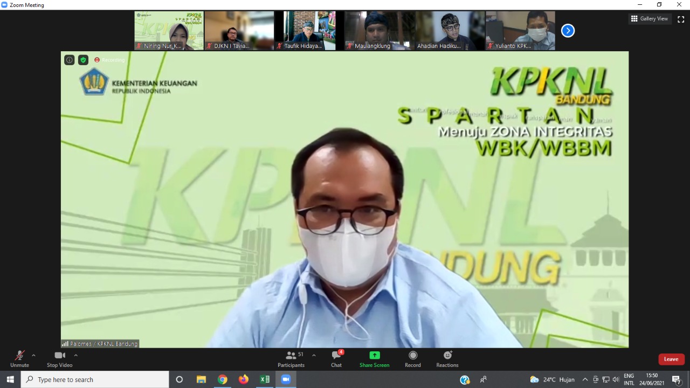Image resolution: width=690 pixels, height=388 pixels.
Task: Open the Chat panel
Action: click(x=336, y=359)
